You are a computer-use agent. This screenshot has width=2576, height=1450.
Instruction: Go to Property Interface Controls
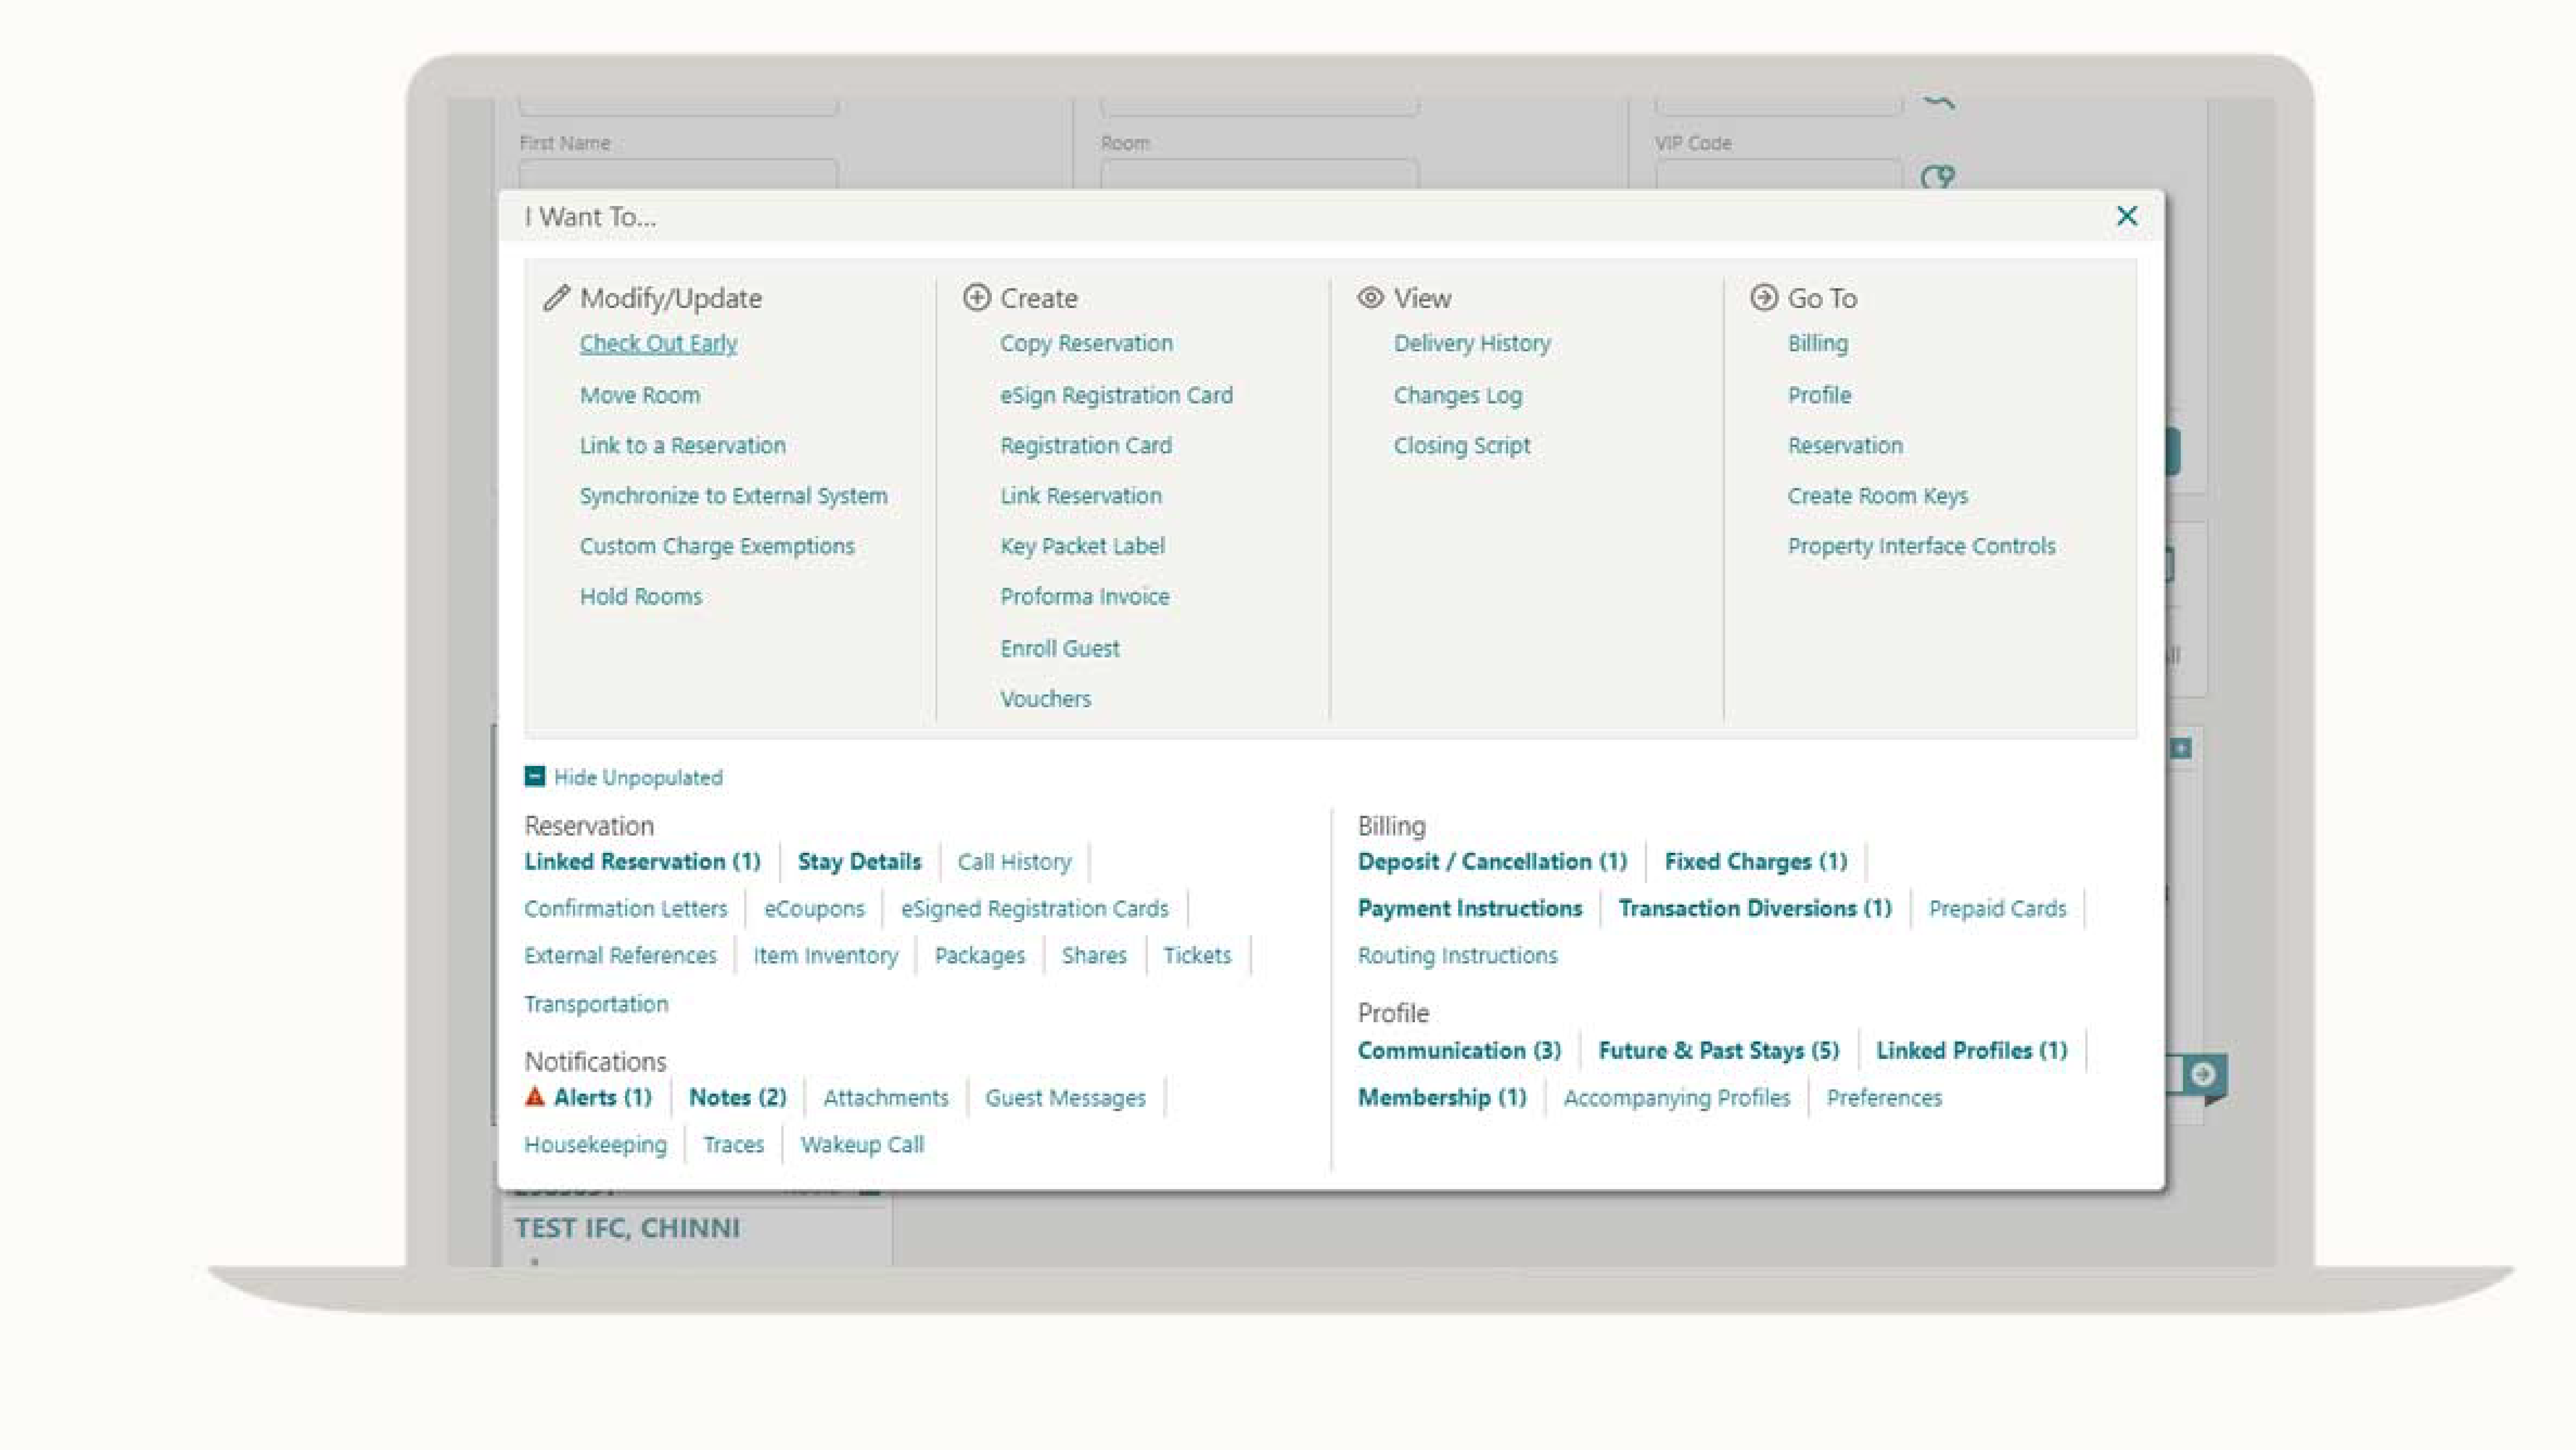click(1921, 546)
